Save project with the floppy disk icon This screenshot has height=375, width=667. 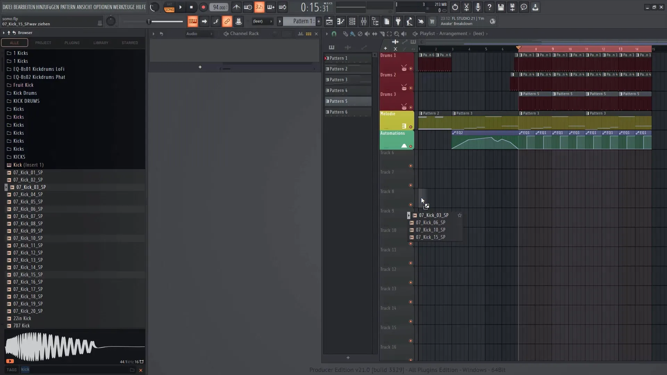tap(501, 7)
